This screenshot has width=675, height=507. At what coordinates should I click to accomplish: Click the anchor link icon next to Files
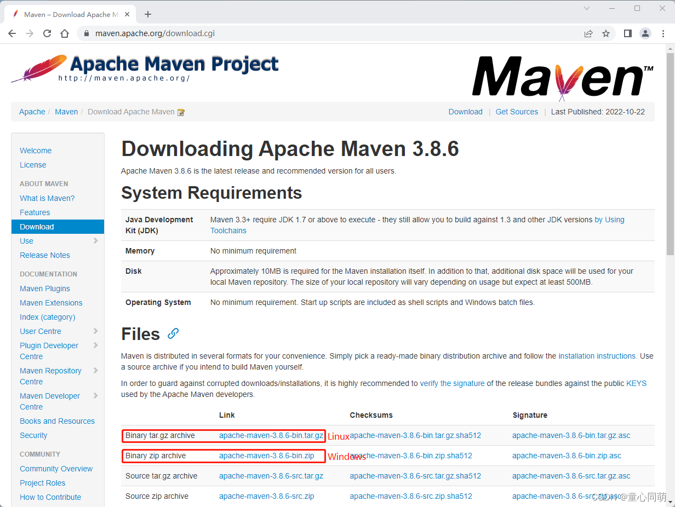[x=173, y=333]
